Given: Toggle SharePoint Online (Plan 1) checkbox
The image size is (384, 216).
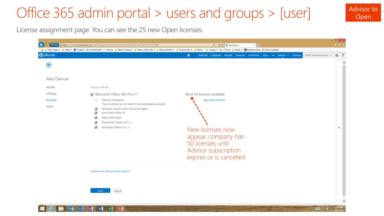Looking at the screenshot, I should tap(96, 123).
